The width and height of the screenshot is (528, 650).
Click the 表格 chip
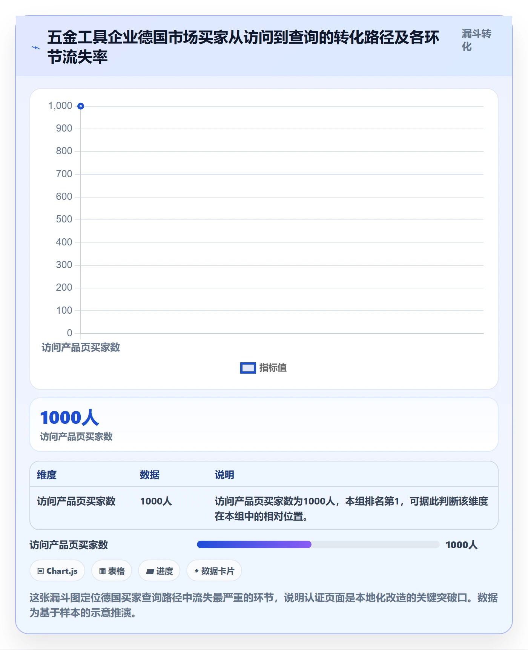(112, 571)
